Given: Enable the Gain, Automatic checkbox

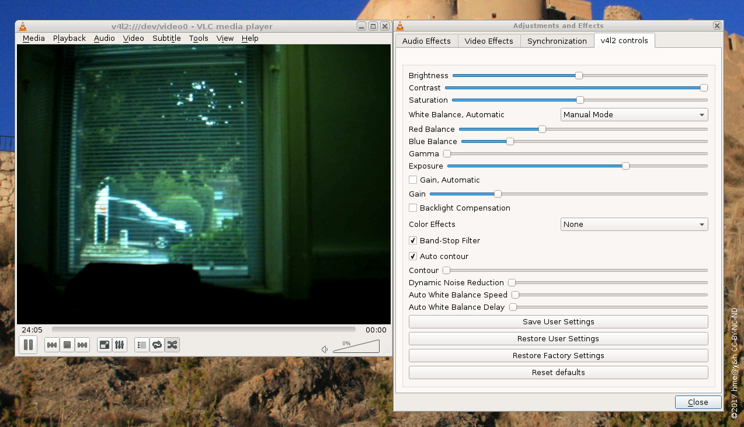Looking at the screenshot, I should point(413,180).
